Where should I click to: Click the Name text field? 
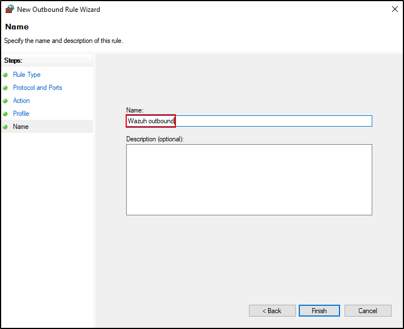[x=249, y=121]
